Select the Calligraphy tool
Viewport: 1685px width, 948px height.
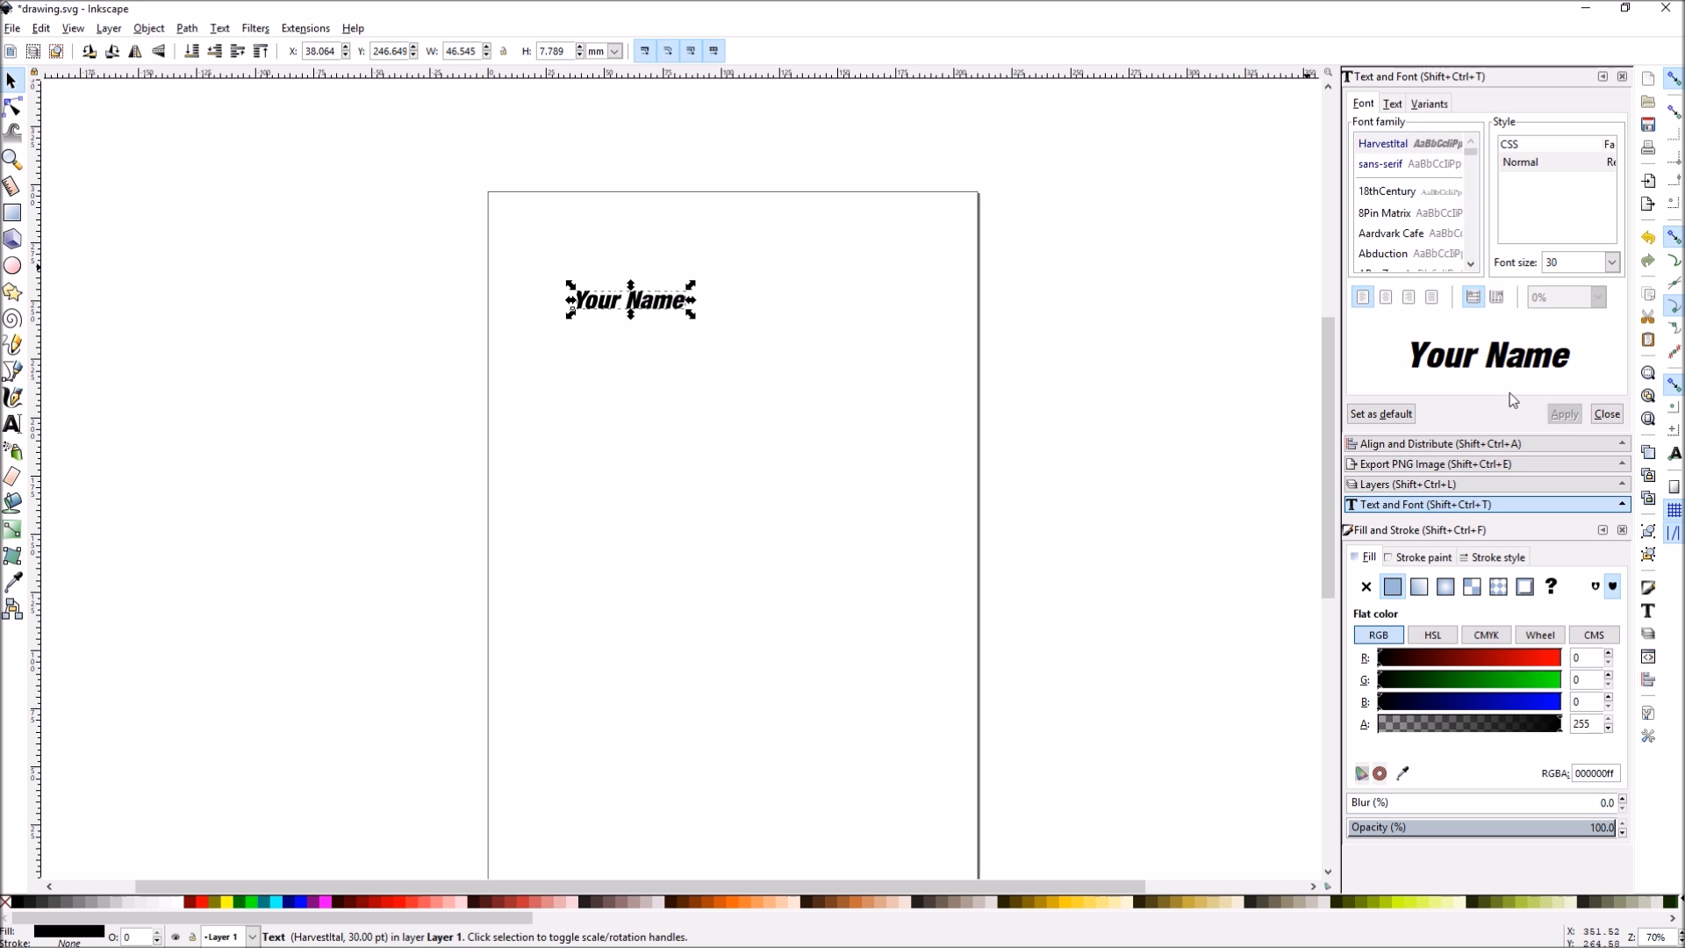click(x=12, y=398)
